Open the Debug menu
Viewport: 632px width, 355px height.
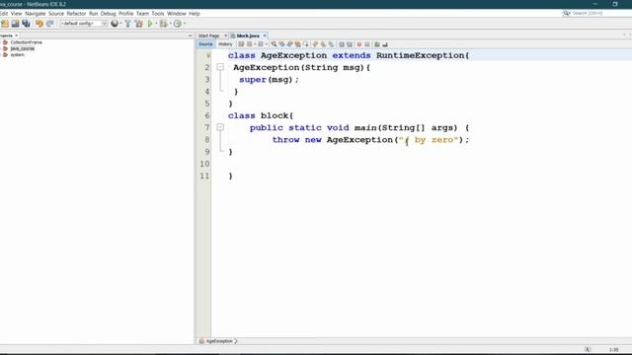[108, 13]
